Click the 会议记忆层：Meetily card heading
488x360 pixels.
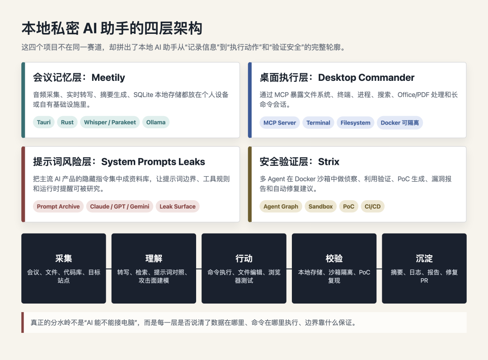[79, 78]
